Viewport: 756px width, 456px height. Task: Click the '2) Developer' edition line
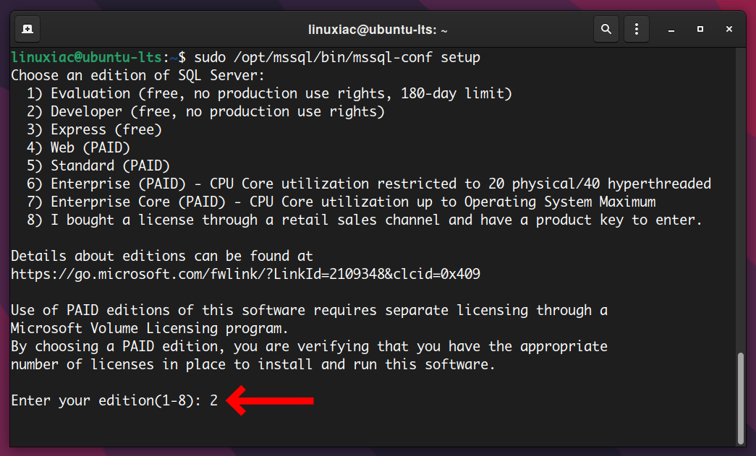(x=206, y=112)
